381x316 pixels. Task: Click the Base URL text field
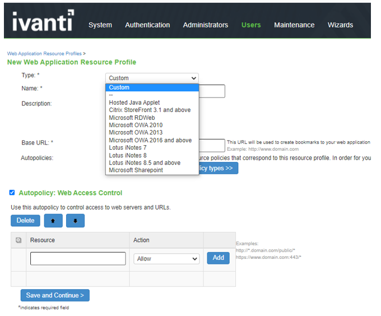coord(212,146)
